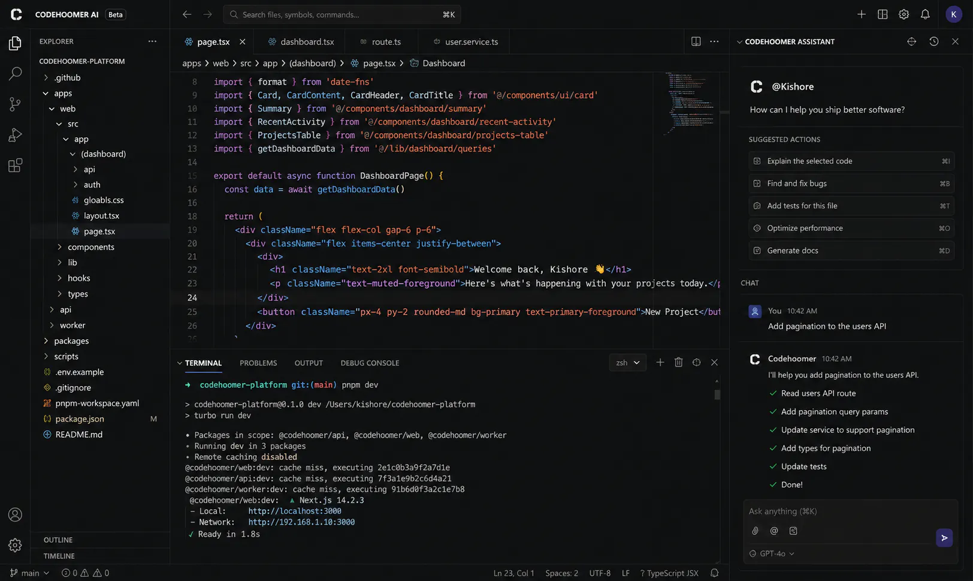
Task: Click the plus icon in top bar
Action: click(x=861, y=14)
